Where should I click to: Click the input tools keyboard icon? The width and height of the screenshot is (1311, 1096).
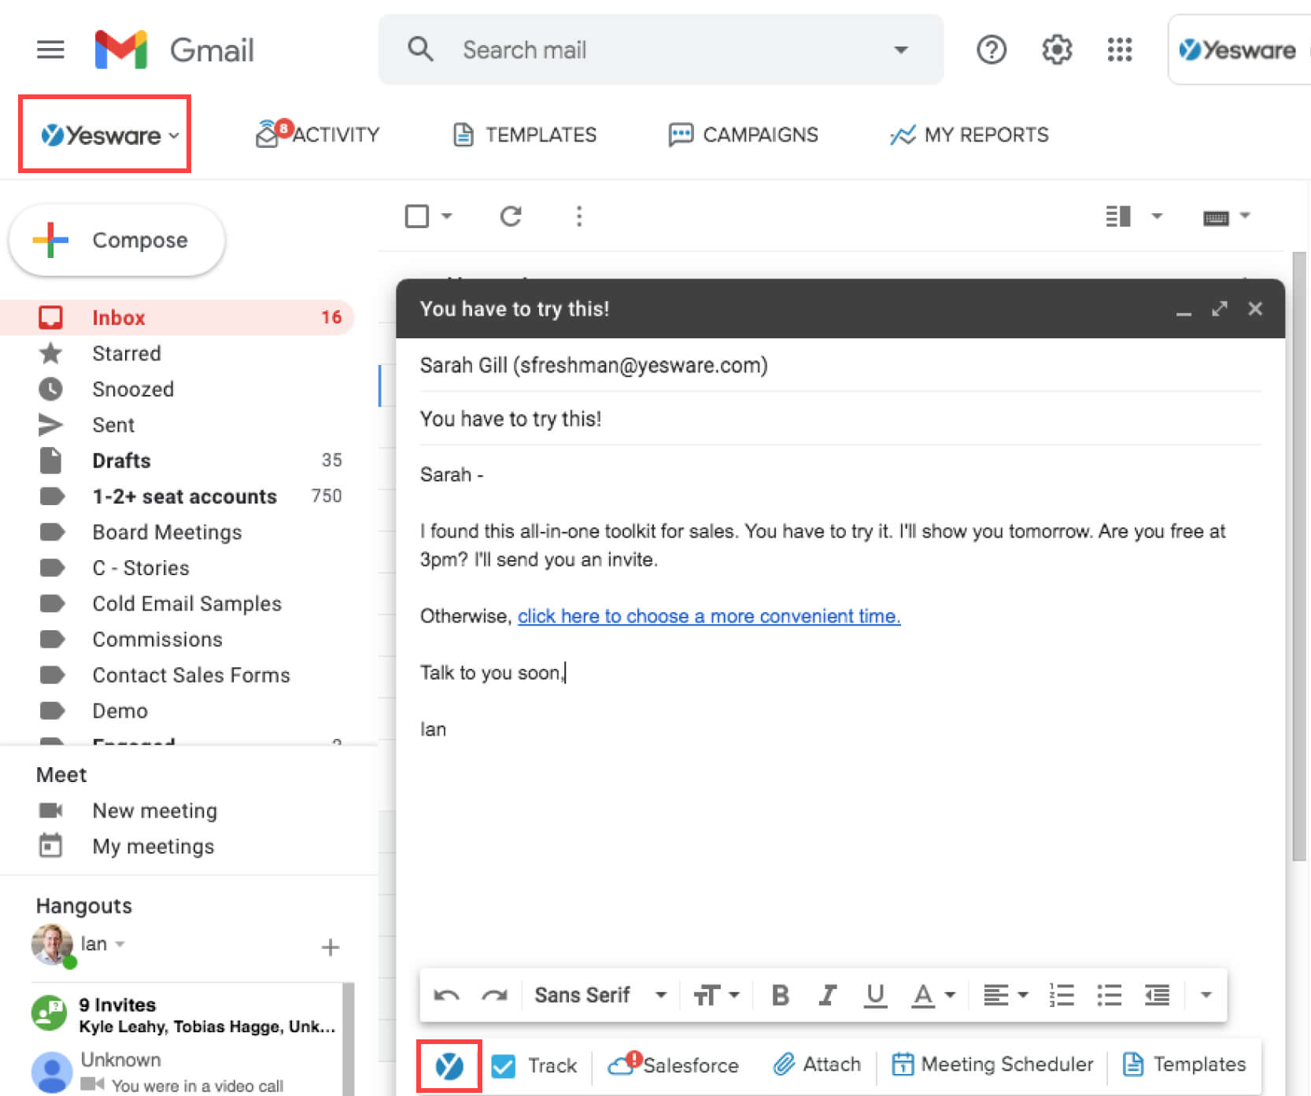(1216, 218)
